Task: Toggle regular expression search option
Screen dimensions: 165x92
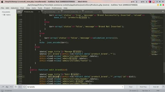Action: (x=3, y=87)
